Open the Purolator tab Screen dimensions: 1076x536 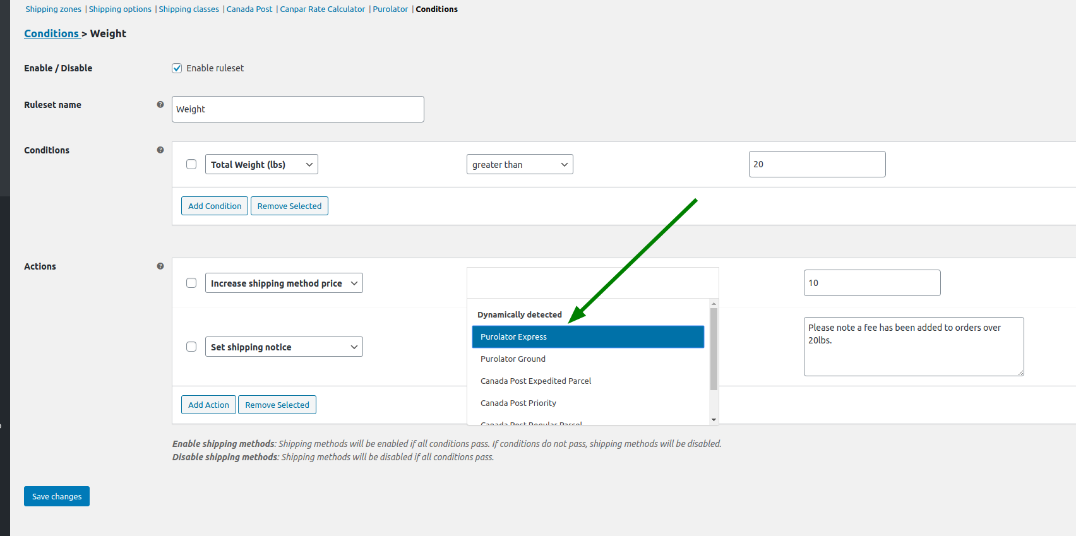[390, 9]
